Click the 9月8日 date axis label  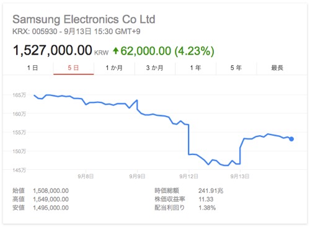point(86,176)
